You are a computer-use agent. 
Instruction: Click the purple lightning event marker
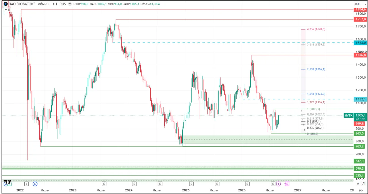[278, 184]
